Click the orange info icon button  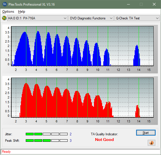151,143
